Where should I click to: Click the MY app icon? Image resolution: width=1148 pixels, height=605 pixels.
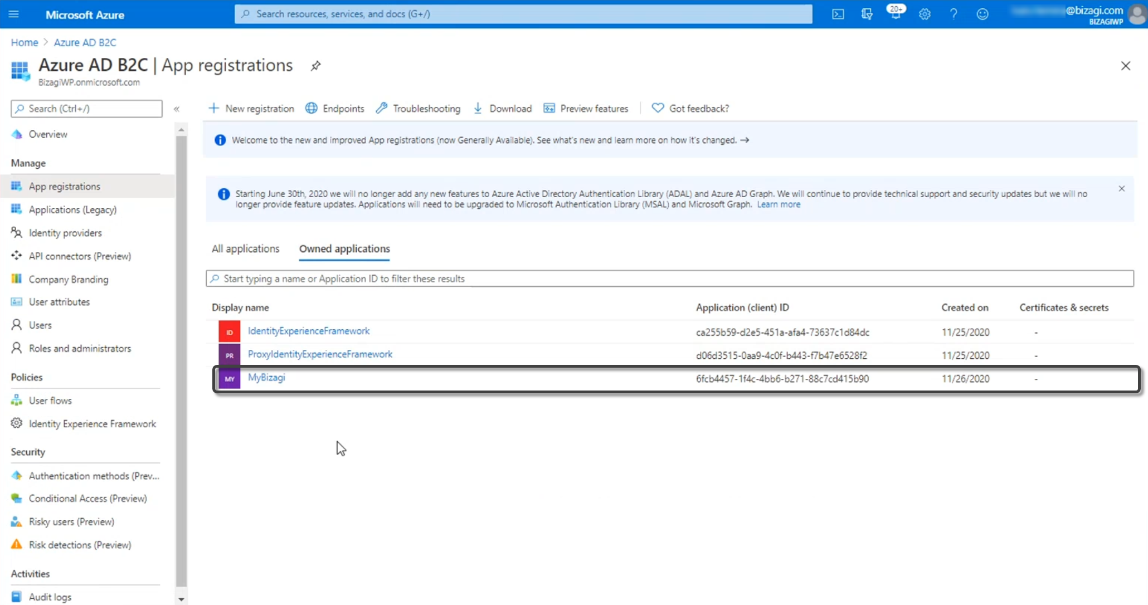coord(229,378)
